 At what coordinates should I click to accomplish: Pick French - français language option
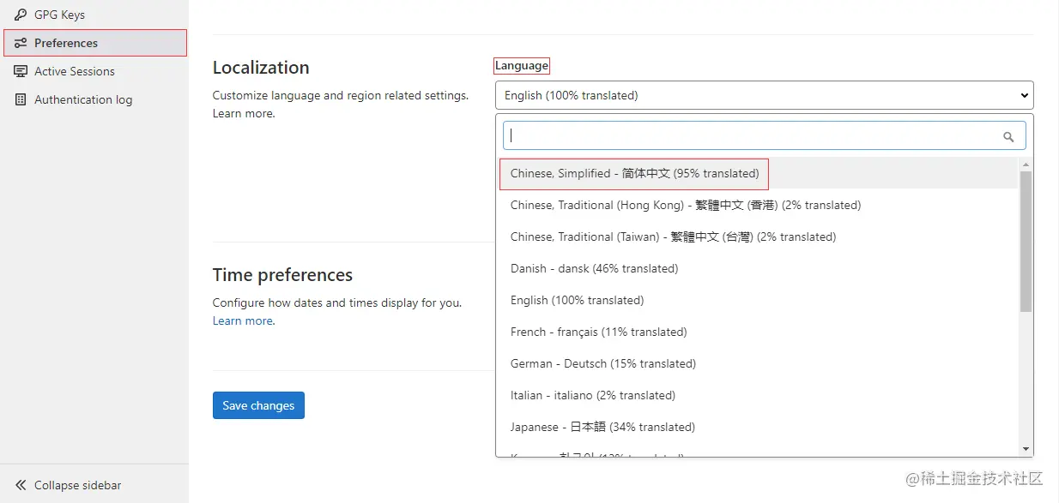[758, 332]
